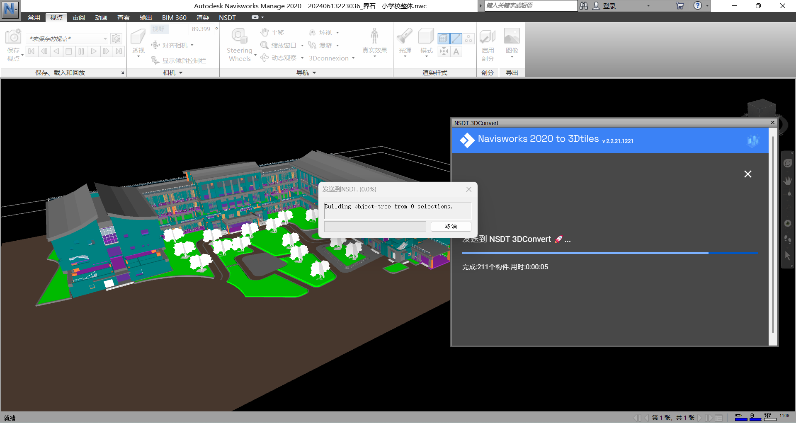Expand the Zoom Window dropdown arrow
Image resolution: width=796 pixels, height=423 pixels.
pyautogui.click(x=302, y=45)
